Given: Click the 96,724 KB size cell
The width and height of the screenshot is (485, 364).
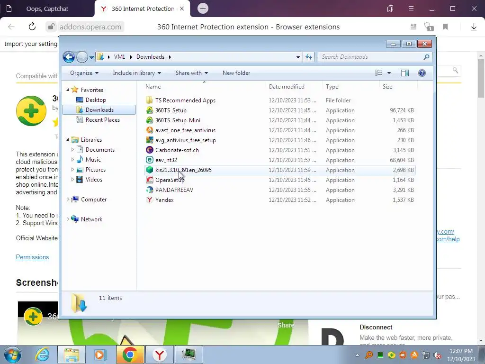Looking at the screenshot, I should pyautogui.click(x=402, y=110).
